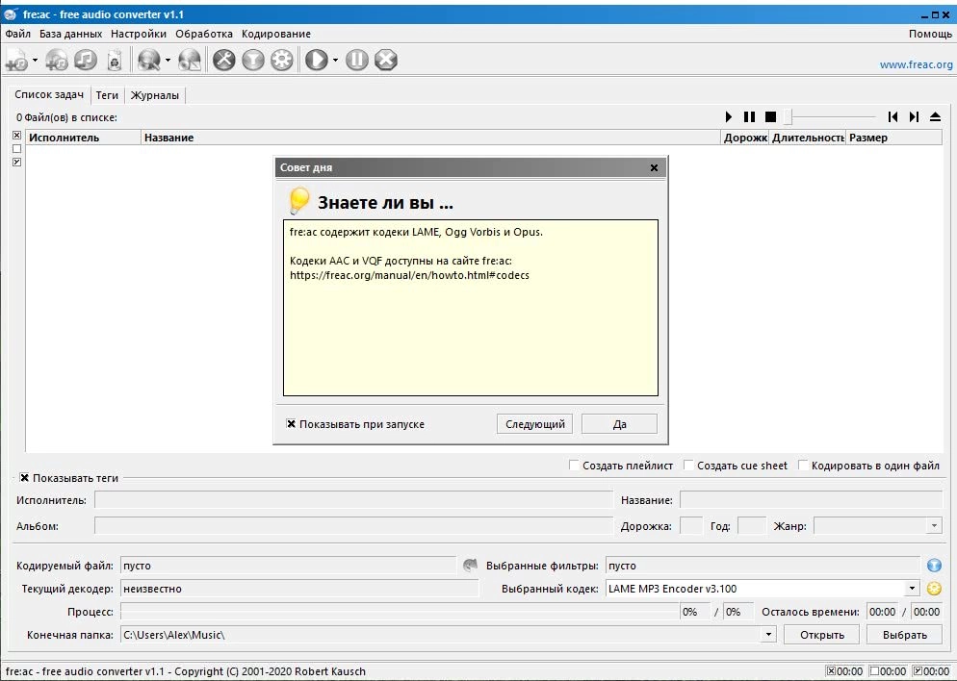This screenshot has width=957, height=681.
Task: Open База данных menu
Action: coord(71,34)
